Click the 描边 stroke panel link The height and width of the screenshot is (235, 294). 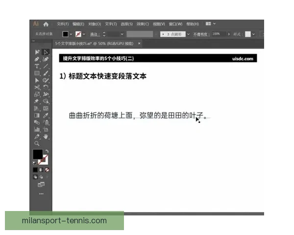click(x=95, y=34)
